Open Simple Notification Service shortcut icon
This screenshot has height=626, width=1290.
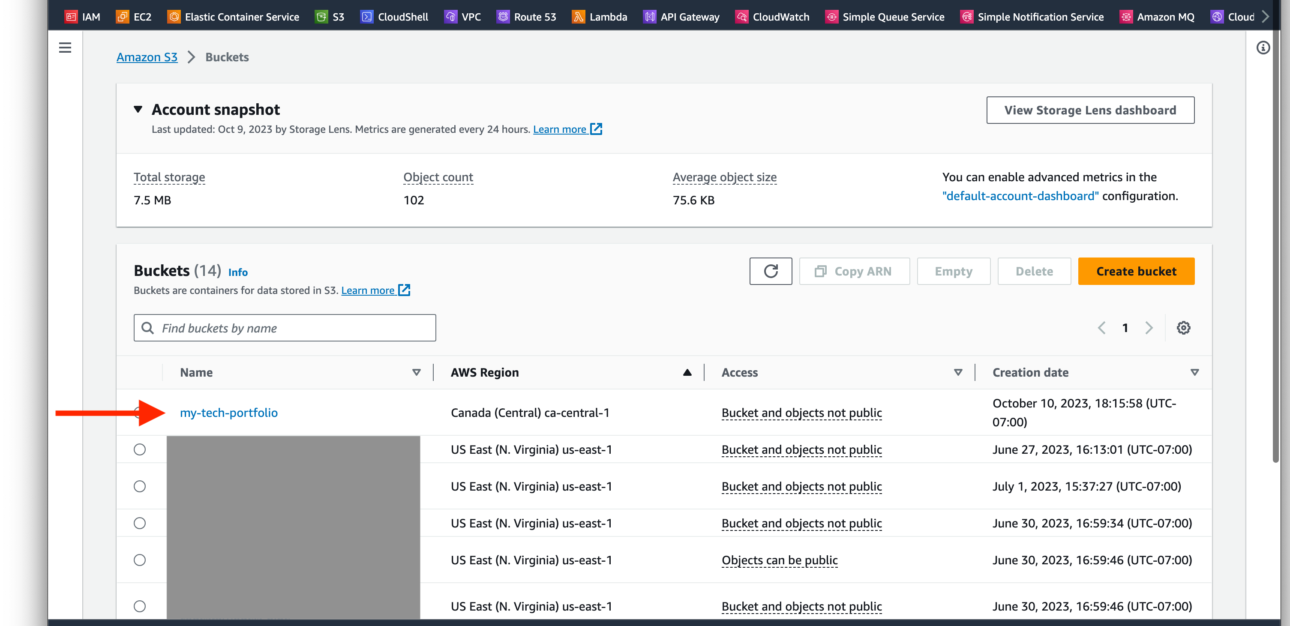[x=966, y=17]
